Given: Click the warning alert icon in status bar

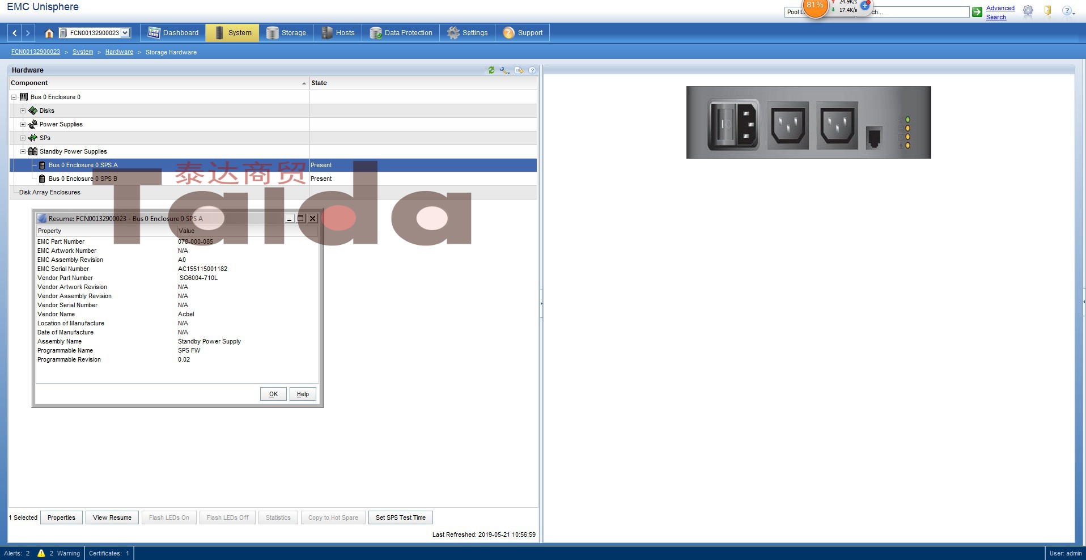Looking at the screenshot, I should coord(41,553).
